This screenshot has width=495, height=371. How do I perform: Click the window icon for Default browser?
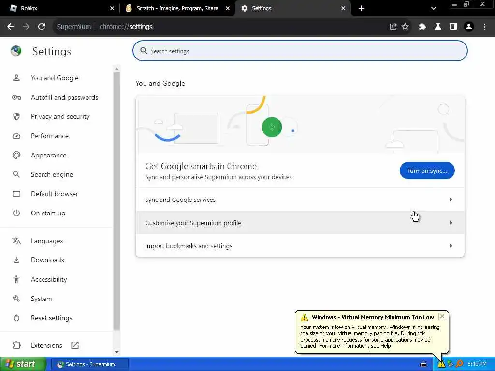[x=16, y=194]
